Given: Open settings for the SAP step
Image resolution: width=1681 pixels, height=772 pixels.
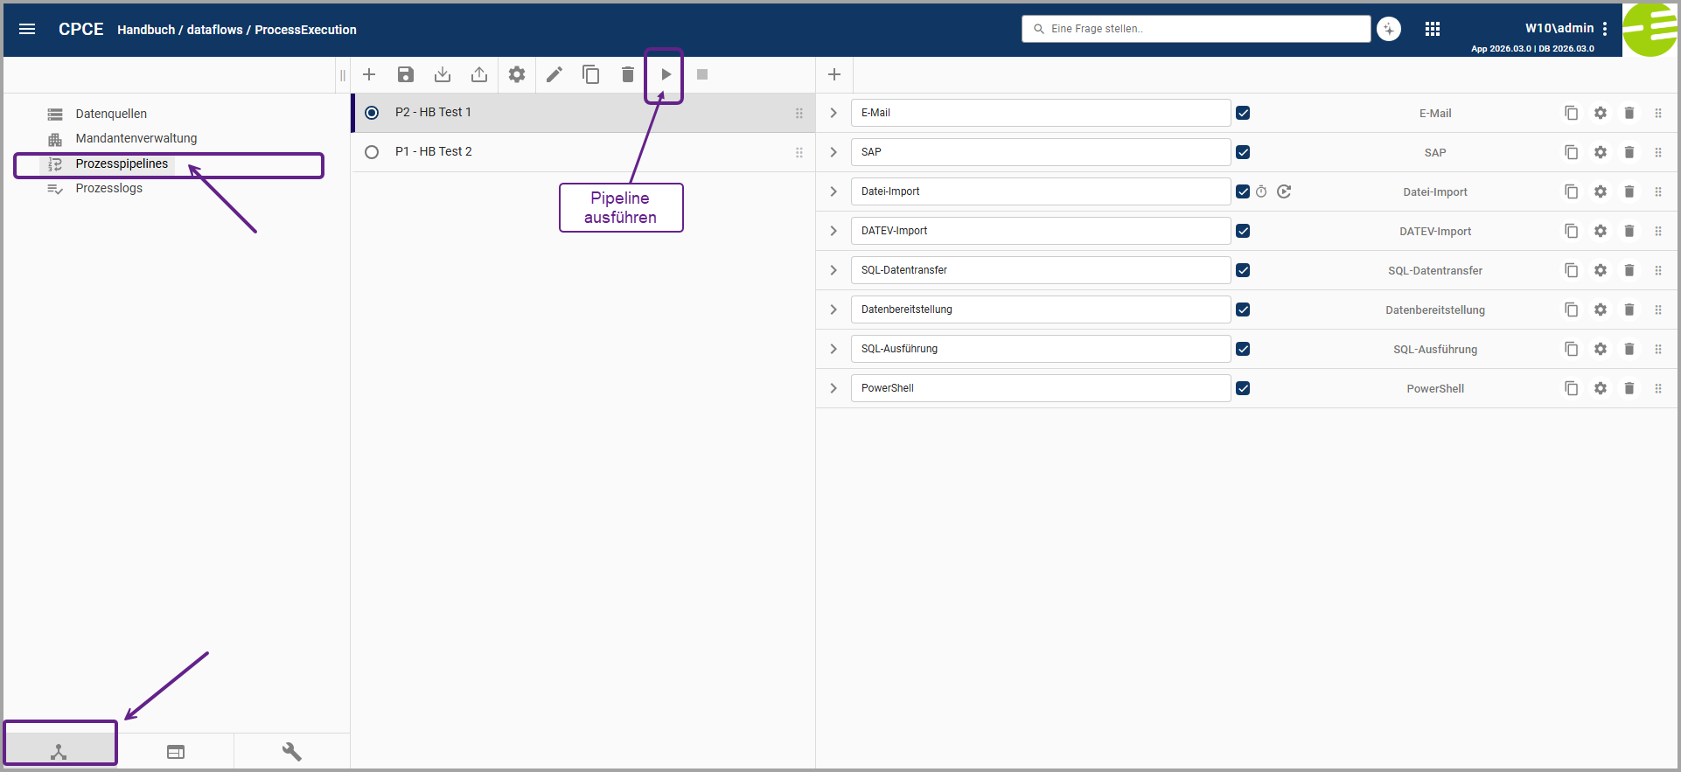Looking at the screenshot, I should click(x=1601, y=152).
